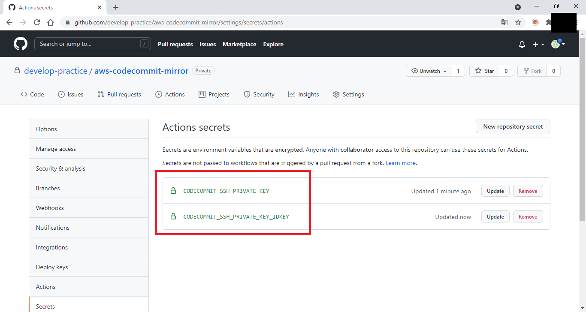Open Google Translate icon in address bar

[504, 22]
